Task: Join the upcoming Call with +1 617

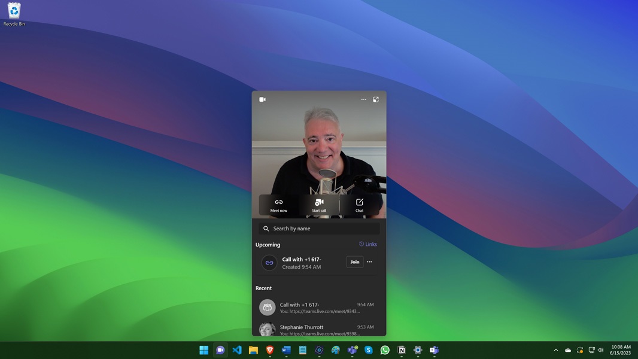Action: tap(355, 262)
